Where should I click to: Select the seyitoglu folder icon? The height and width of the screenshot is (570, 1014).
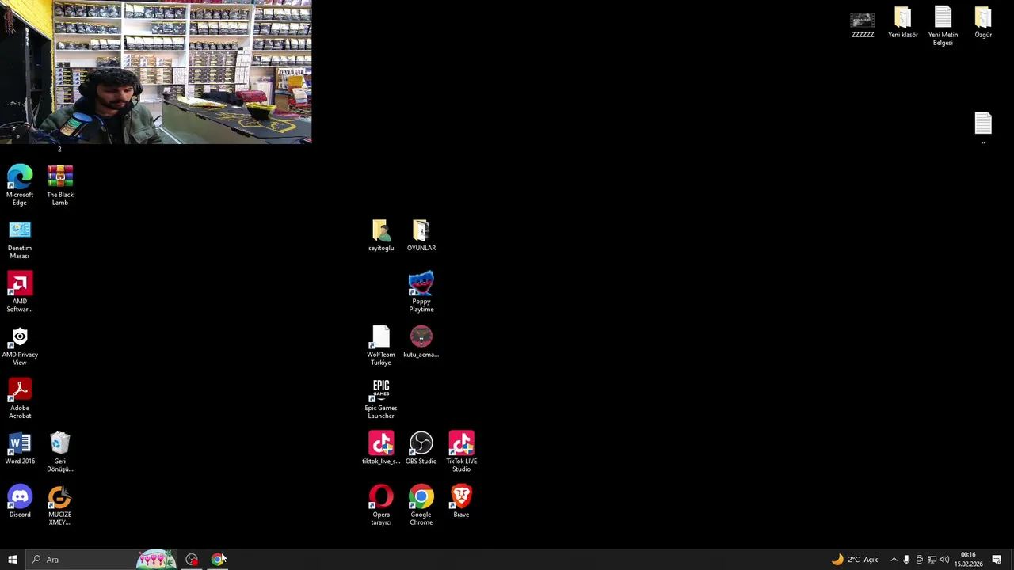pos(381,235)
